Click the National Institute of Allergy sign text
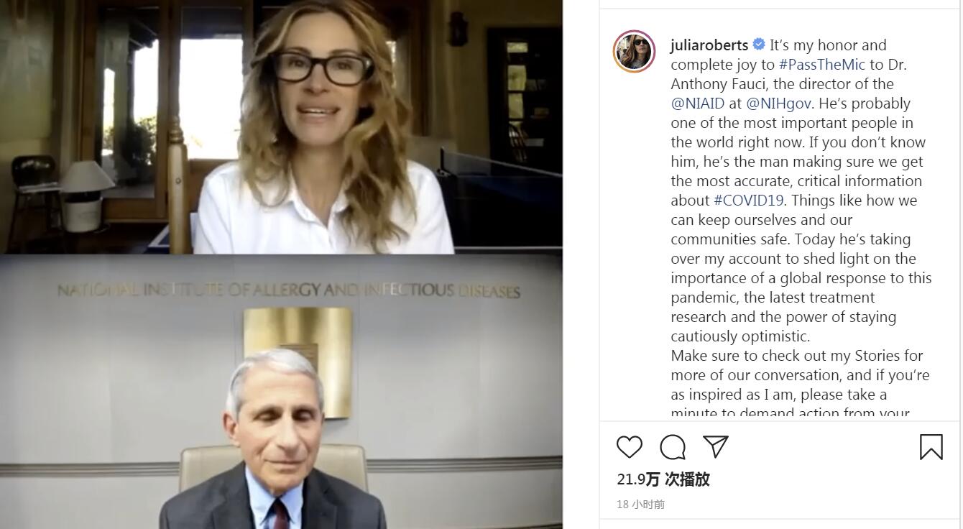 (288, 290)
